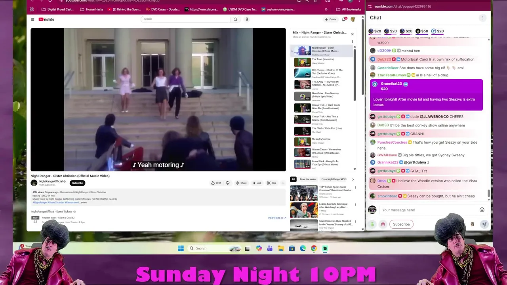Open Soviet Generals Were Shocked video

pos(322,225)
